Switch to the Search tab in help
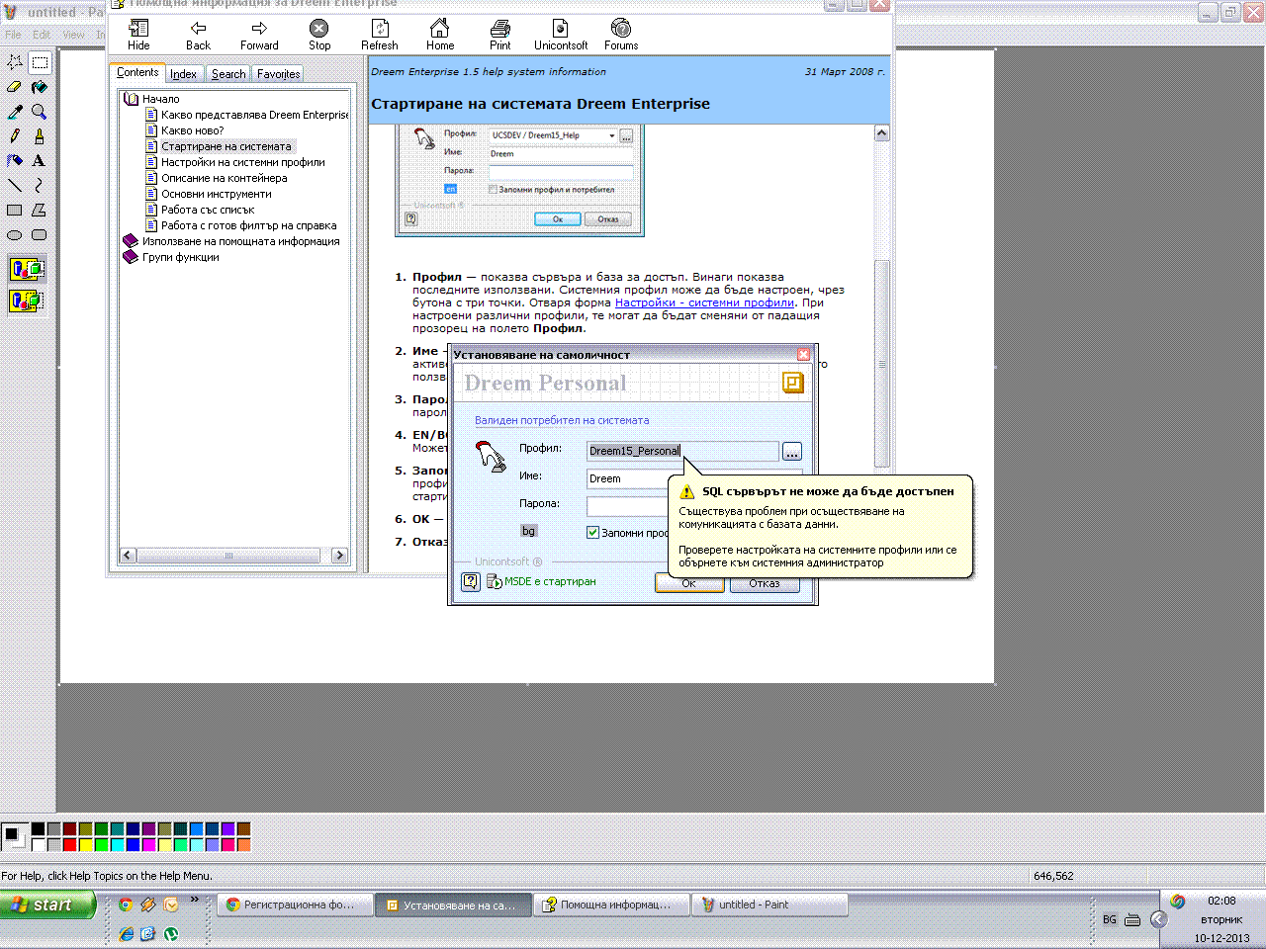The width and height of the screenshot is (1266, 949). point(228,74)
